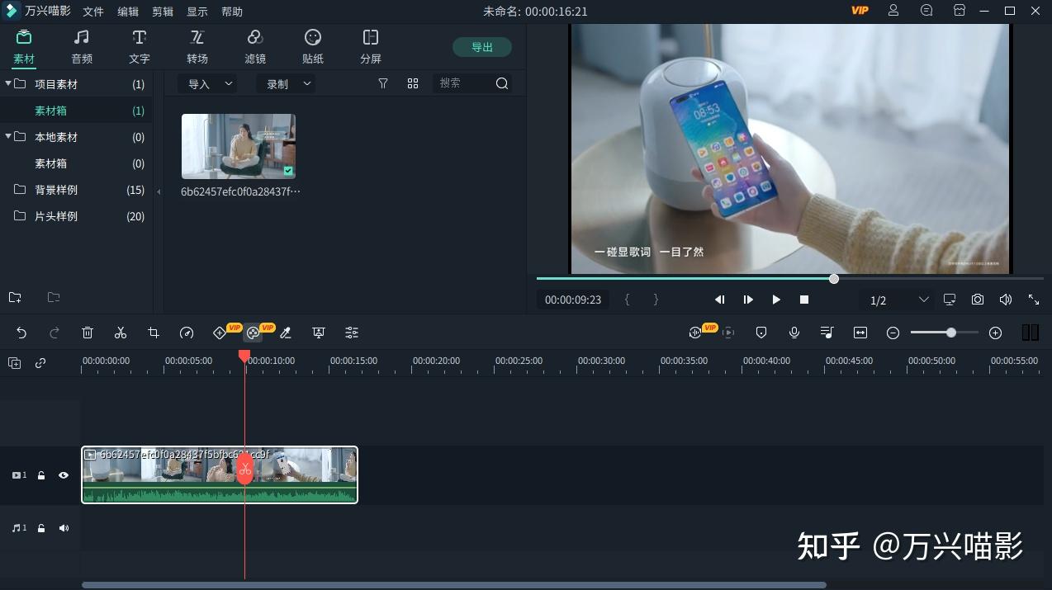Screen dimensions: 1052x590
Task: Take a snapshot with camera icon
Action: (978, 300)
